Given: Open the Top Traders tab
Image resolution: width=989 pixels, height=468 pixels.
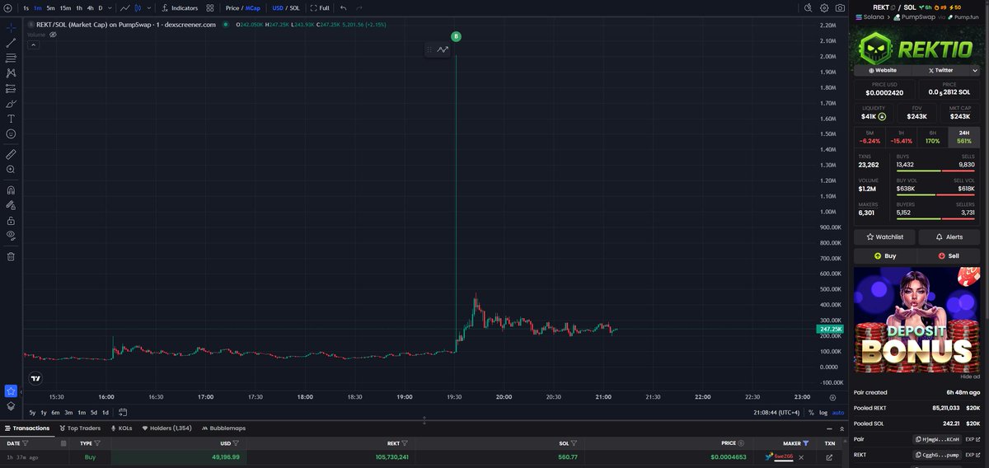Looking at the screenshot, I should 80,428.
